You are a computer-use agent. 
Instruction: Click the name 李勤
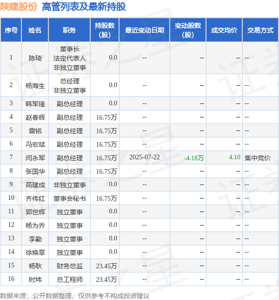tap(35, 239)
